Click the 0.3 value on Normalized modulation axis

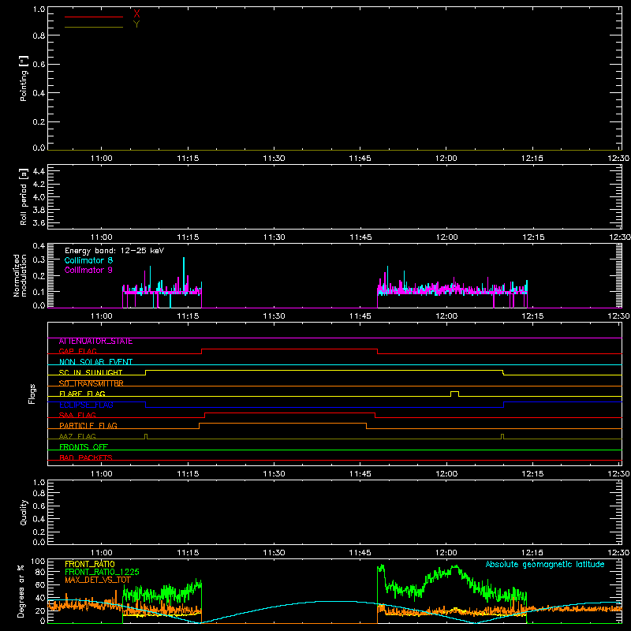(39, 259)
